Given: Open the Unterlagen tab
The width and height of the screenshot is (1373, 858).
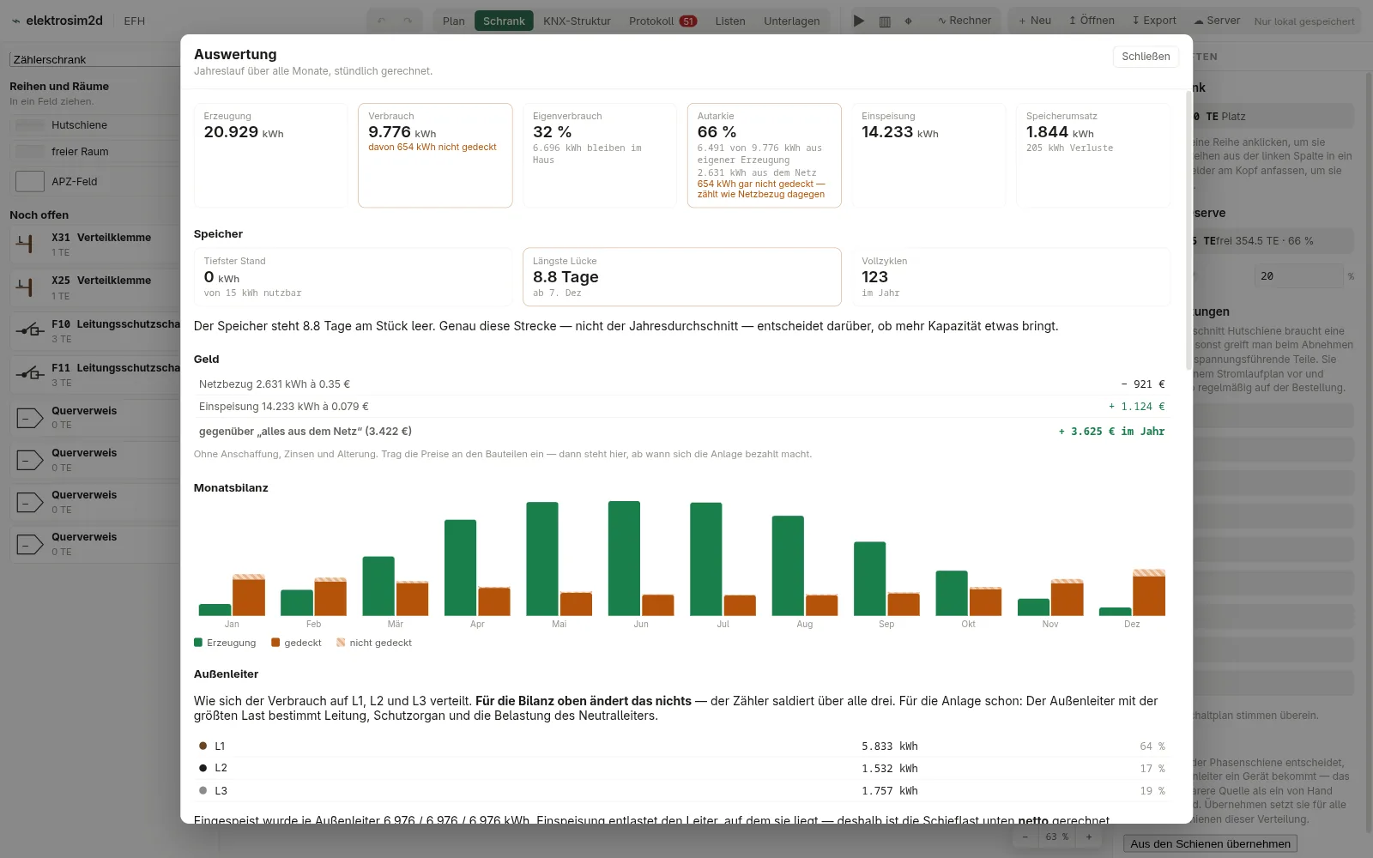Looking at the screenshot, I should pos(791,21).
